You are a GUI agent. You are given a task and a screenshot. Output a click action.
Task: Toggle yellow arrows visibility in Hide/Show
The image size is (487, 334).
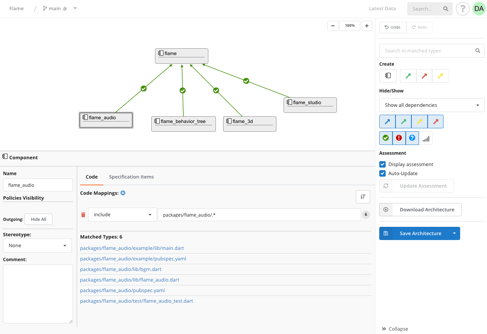pos(419,122)
